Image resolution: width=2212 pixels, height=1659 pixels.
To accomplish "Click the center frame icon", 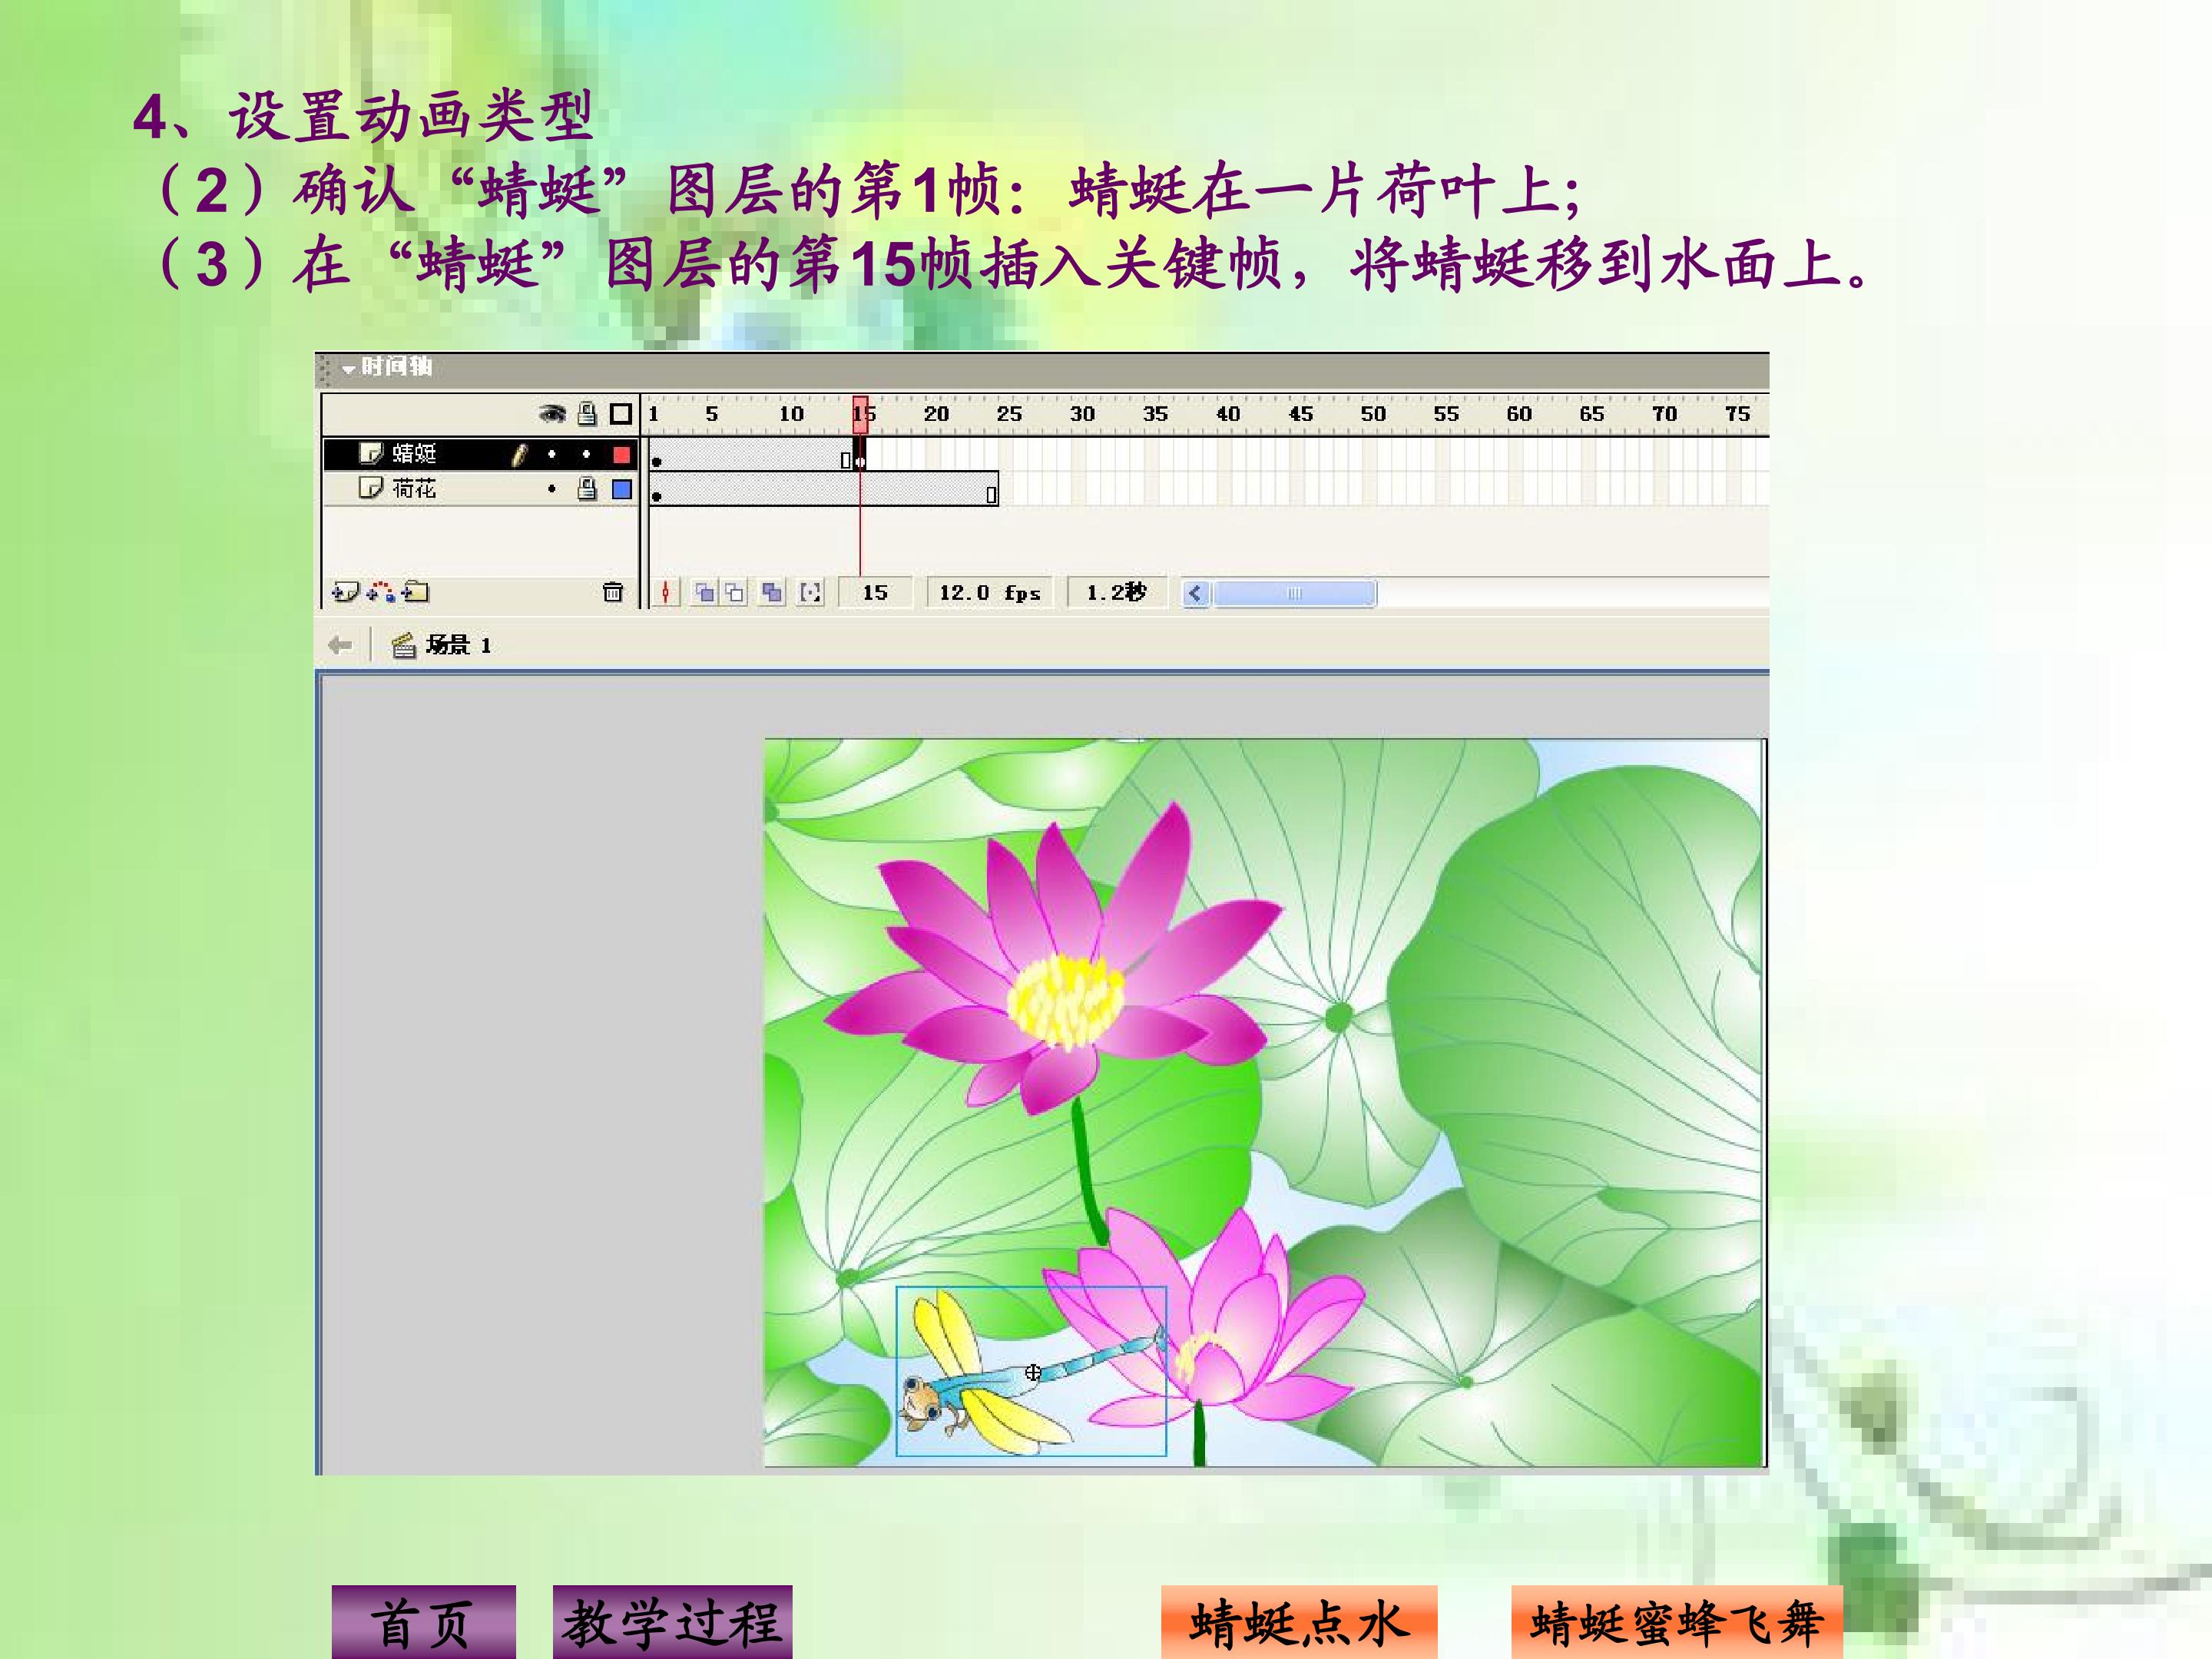I will [x=666, y=593].
